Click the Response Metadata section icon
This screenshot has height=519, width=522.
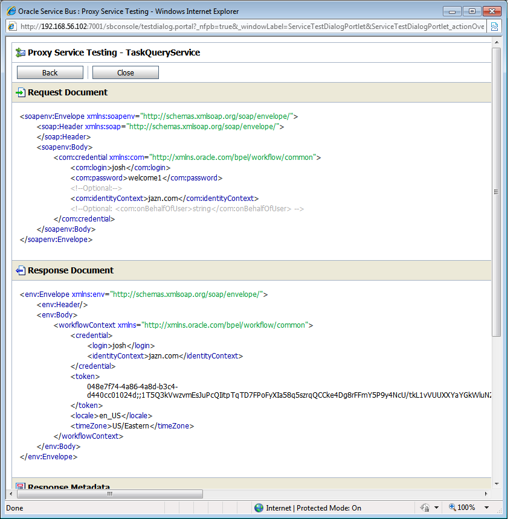(x=21, y=486)
